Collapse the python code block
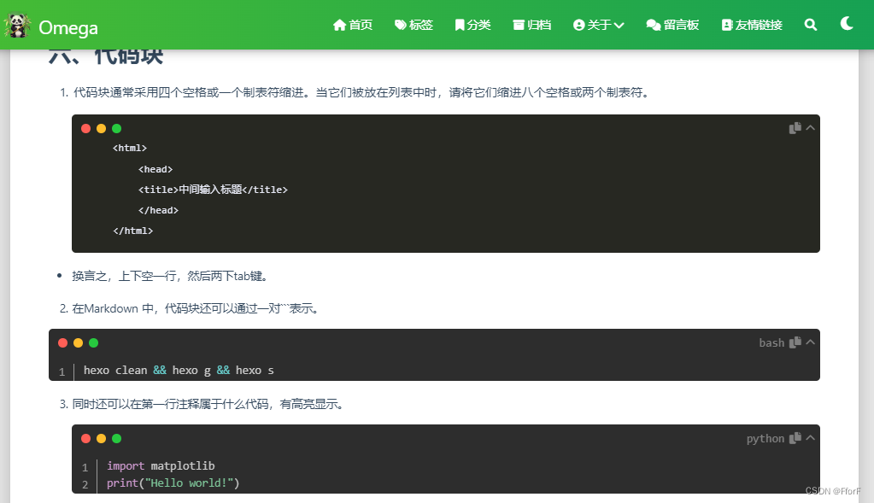Viewport: 874px width, 503px height. tap(811, 438)
